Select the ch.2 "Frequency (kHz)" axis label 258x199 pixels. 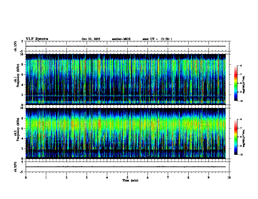click(18, 129)
